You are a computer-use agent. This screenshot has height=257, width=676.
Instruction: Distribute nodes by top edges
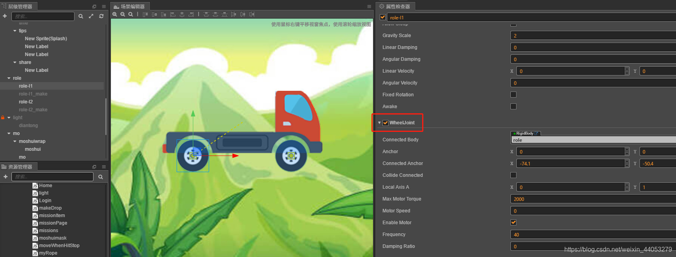206,14
